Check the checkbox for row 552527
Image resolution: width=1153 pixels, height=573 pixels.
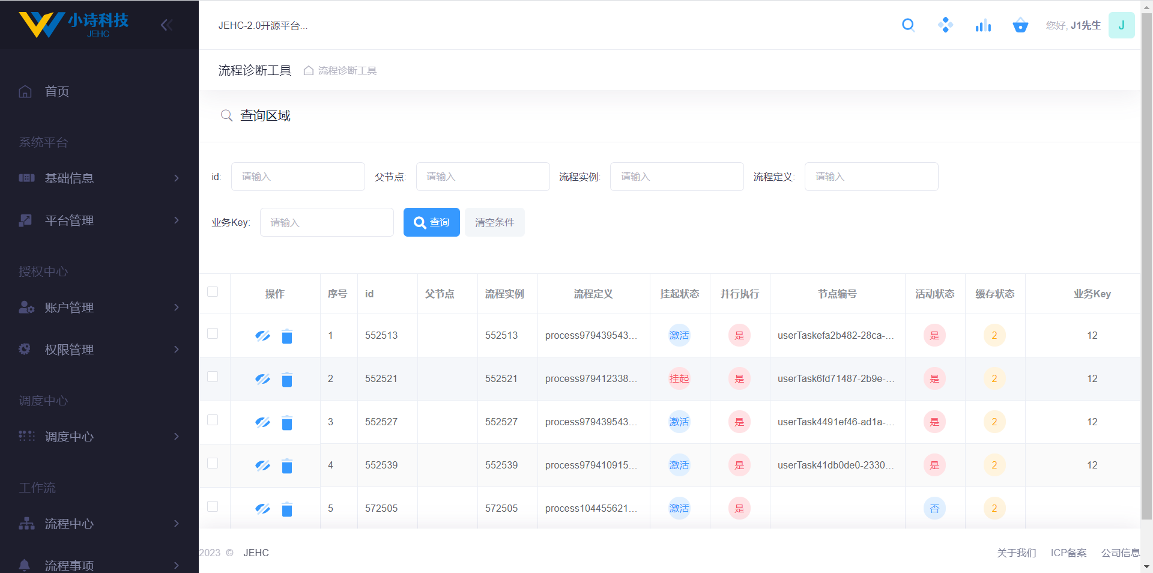click(213, 420)
